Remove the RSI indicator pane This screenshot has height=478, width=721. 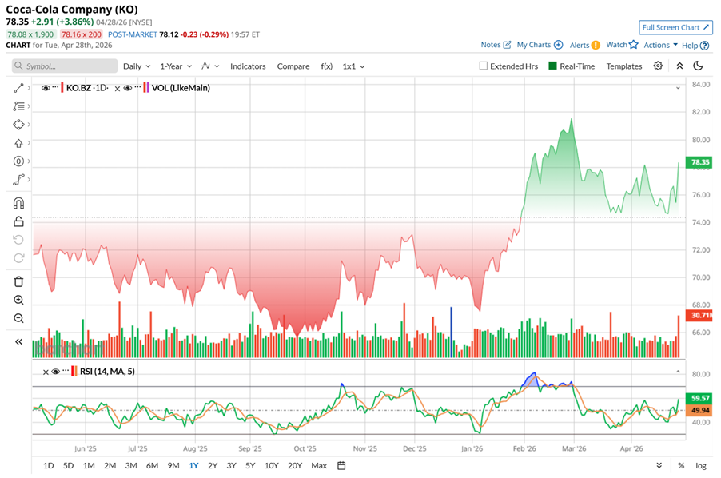coord(46,372)
